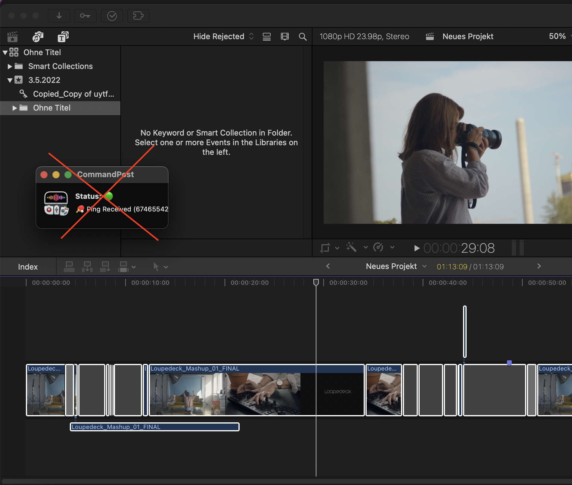Image resolution: width=572 pixels, height=485 pixels.
Task: Click the viewer video preview
Action: coord(448,142)
